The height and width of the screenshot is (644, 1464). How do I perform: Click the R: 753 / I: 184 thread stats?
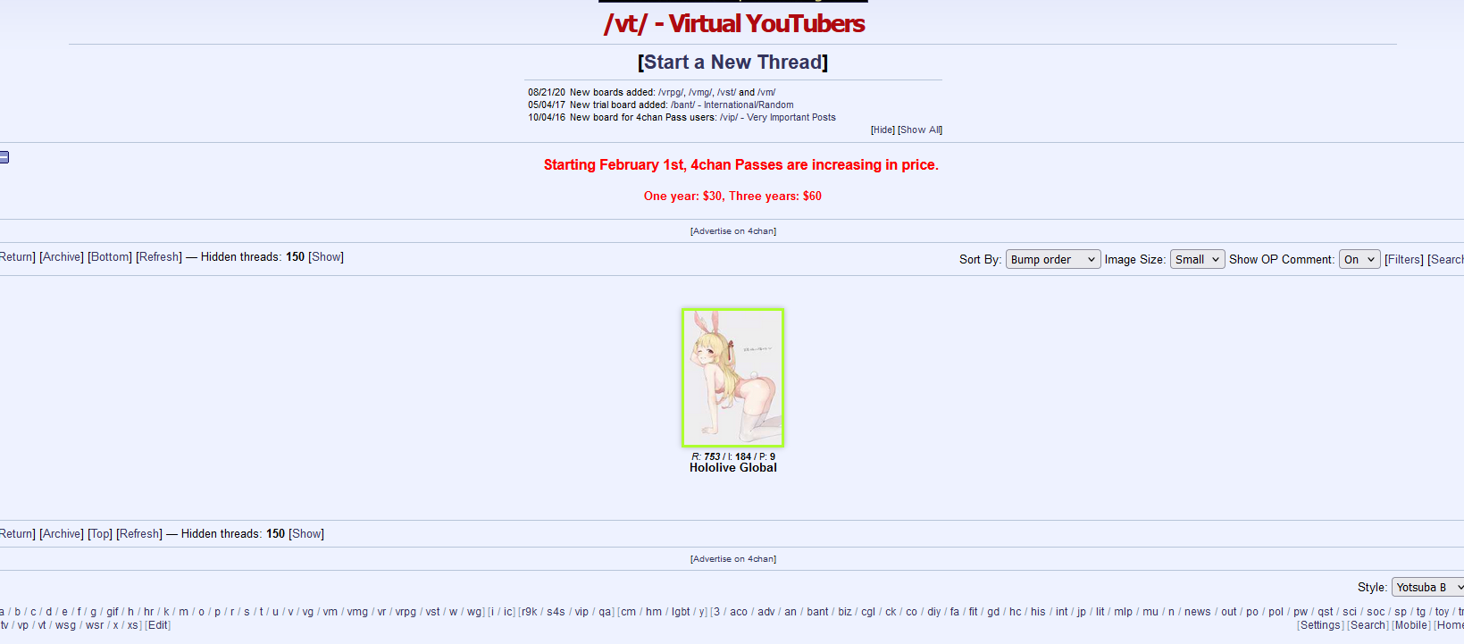(x=733, y=456)
